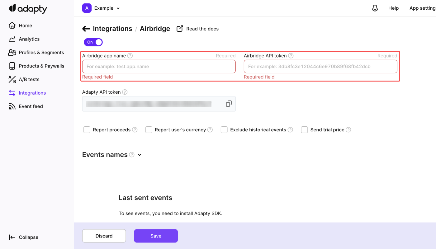Click the Home house icon
The image size is (436, 249).
coord(12,25)
